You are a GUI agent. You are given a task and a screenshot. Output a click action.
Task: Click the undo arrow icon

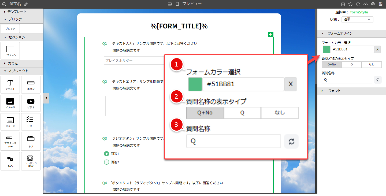click(350, 4)
